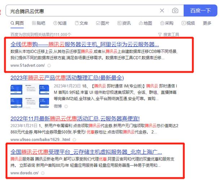
Task: Clear the search box with the X icon
Action: [x=162, y=10]
